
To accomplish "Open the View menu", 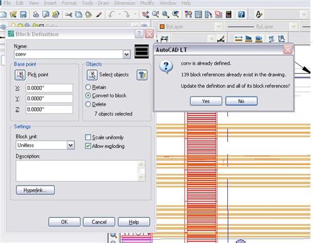I will [x=34, y=3].
